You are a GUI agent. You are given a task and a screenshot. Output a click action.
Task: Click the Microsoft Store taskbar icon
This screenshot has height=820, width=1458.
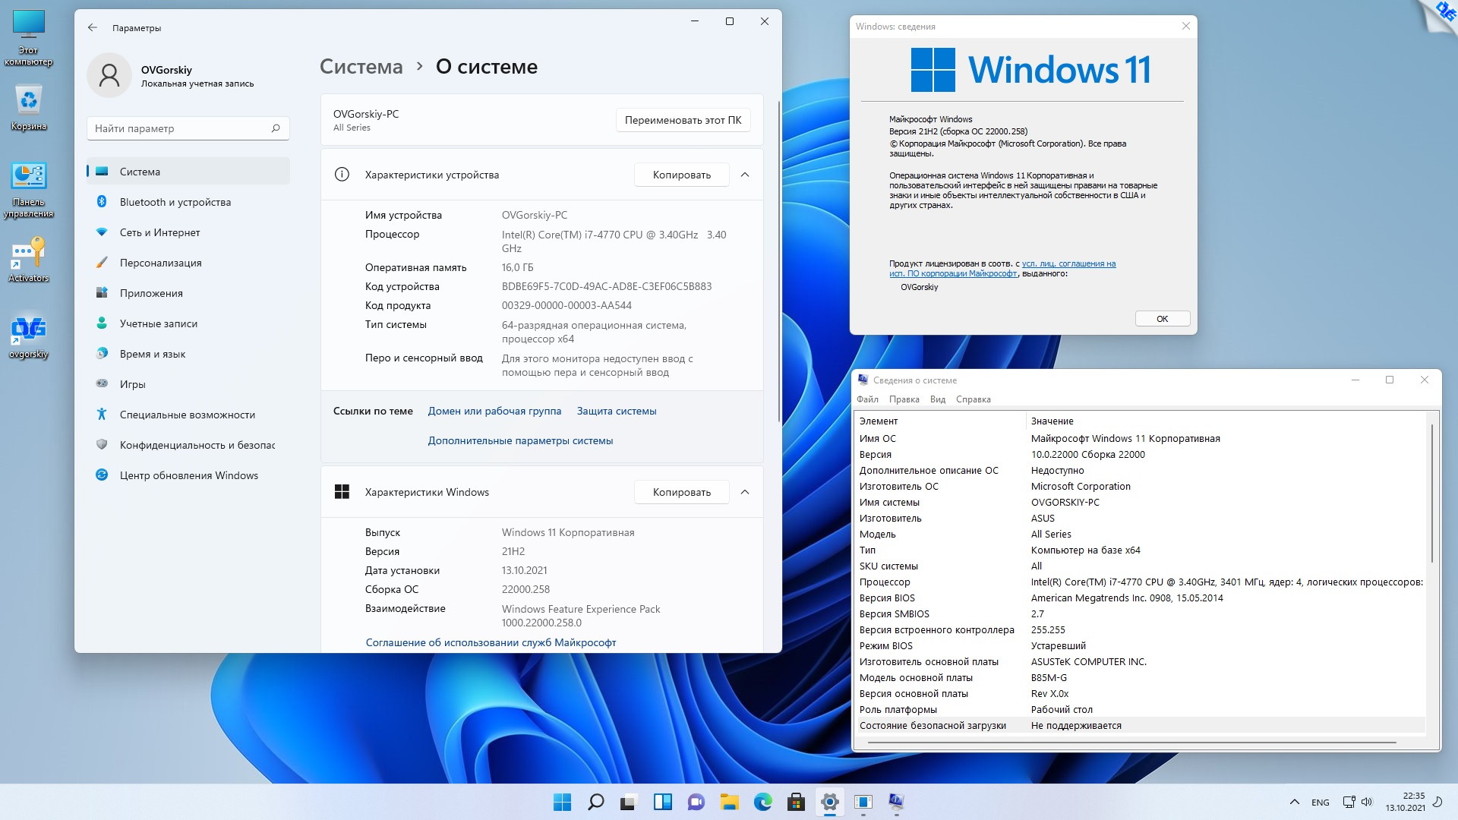point(796,802)
